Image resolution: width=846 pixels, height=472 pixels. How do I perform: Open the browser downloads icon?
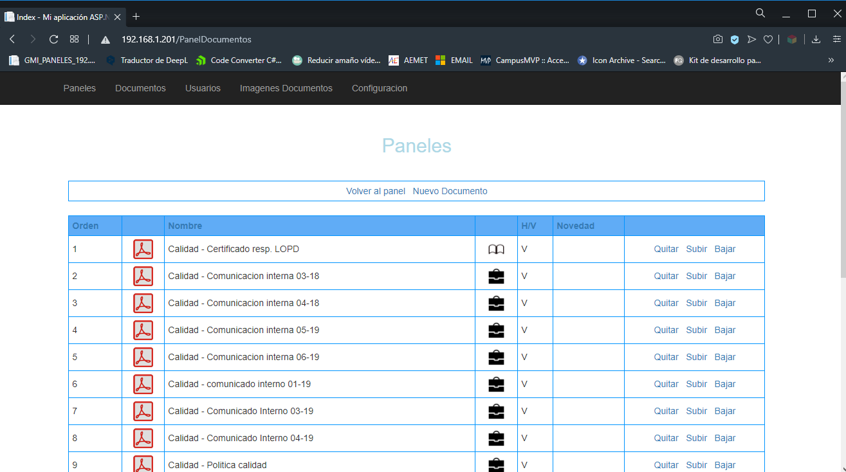pos(816,39)
